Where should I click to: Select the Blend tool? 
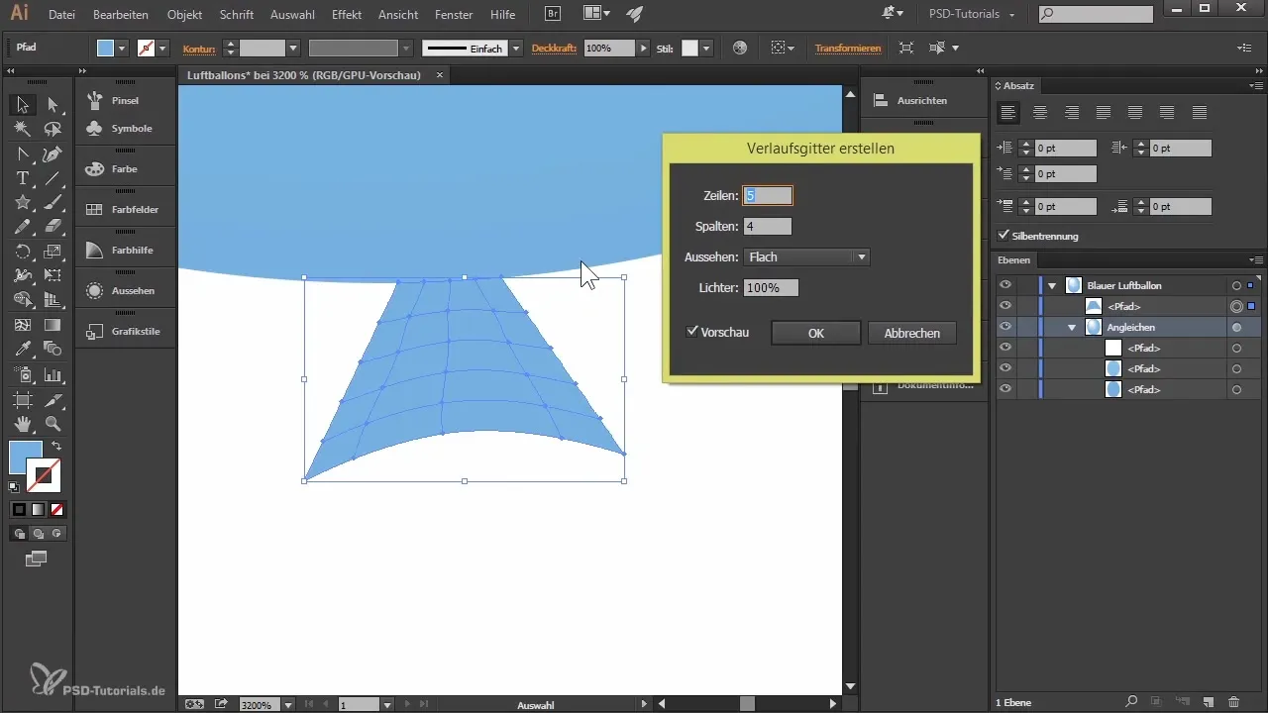tap(53, 349)
